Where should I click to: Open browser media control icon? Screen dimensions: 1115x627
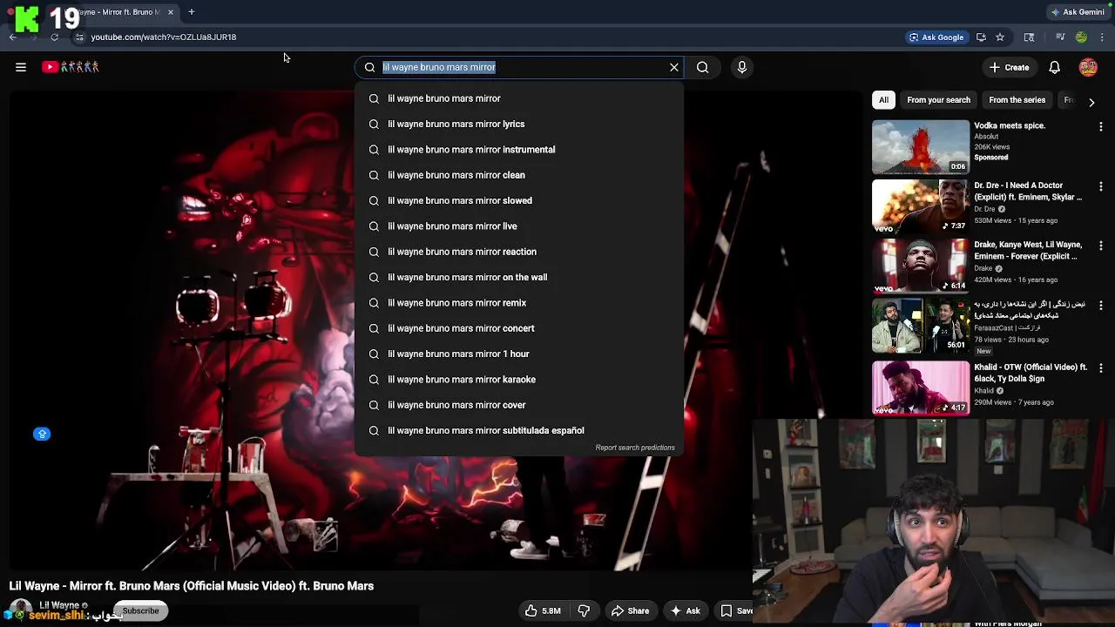pos(1060,37)
